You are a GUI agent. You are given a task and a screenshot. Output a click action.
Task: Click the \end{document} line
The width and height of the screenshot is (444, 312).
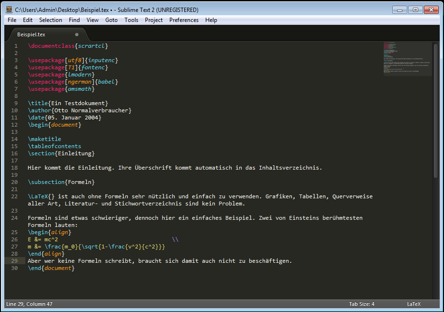click(x=51, y=268)
